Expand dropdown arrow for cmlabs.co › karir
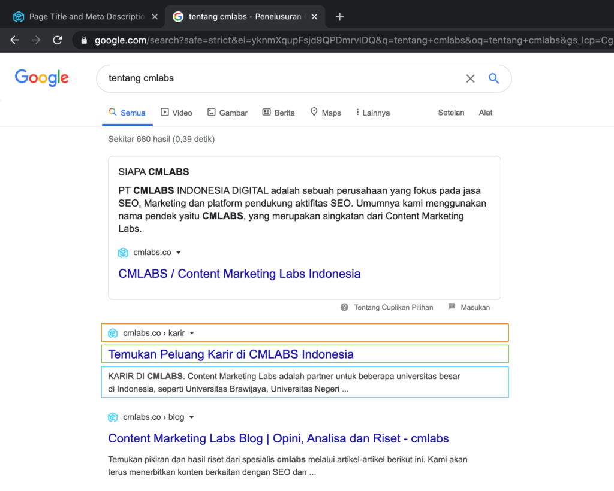 tap(192, 333)
